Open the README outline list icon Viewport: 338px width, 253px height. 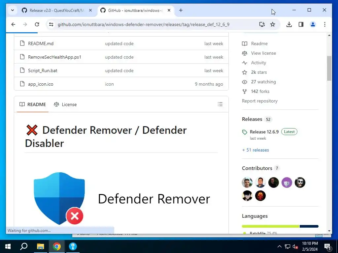pos(220,104)
